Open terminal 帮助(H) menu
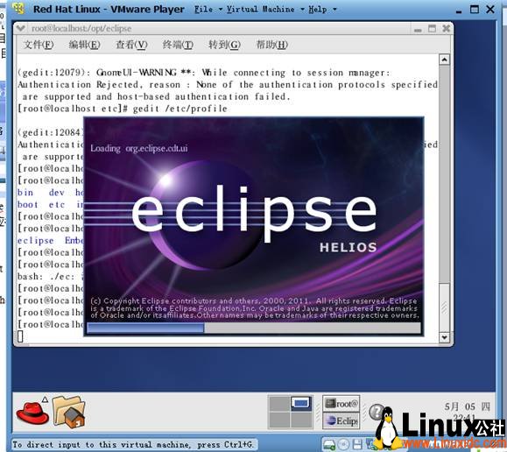The width and height of the screenshot is (507, 452). [271, 45]
